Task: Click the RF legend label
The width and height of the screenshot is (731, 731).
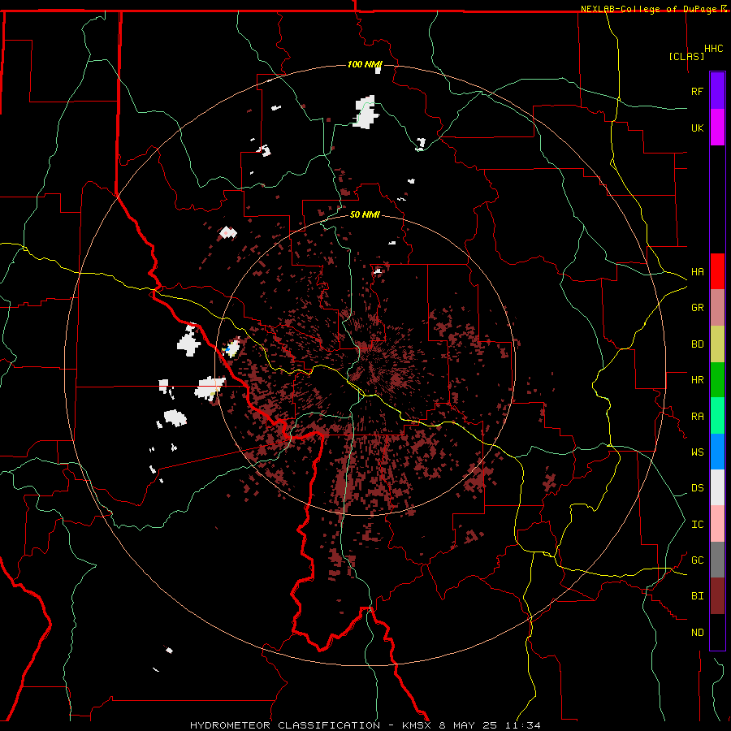Action: point(697,91)
